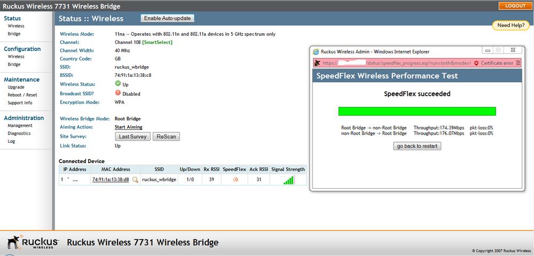Click the magnifier icon next to MAC address

point(135,180)
